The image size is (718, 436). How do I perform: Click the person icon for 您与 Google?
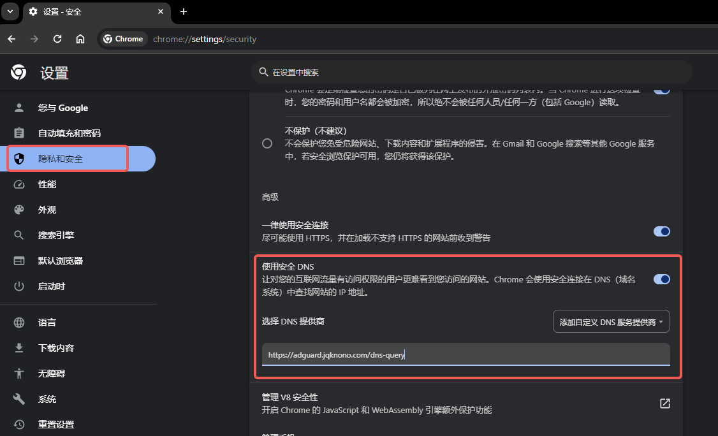pos(18,108)
